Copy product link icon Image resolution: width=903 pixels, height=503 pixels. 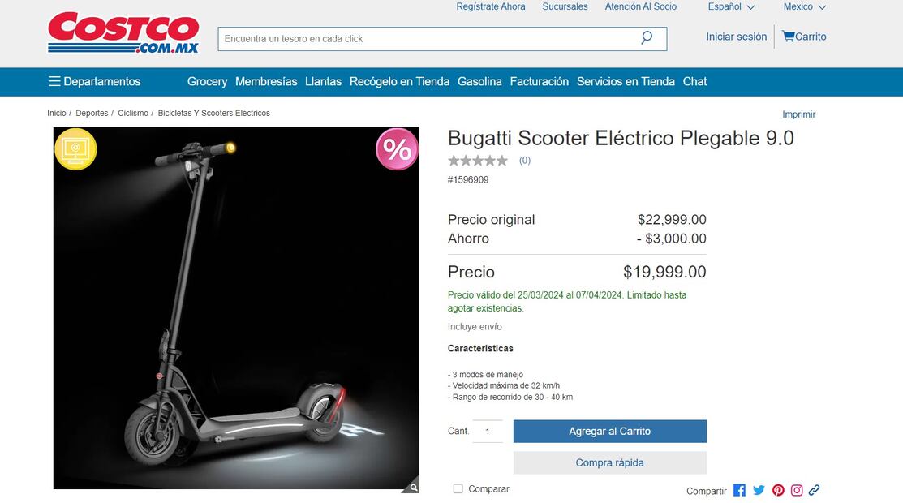pyautogui.click(x=814, y=490)
